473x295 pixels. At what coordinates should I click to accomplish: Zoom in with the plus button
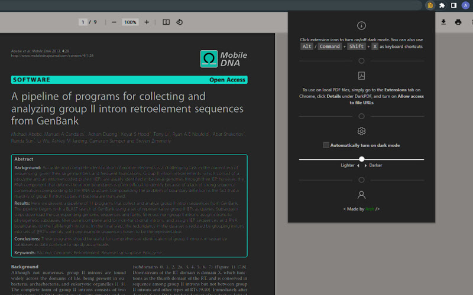(x=147, y=22)
